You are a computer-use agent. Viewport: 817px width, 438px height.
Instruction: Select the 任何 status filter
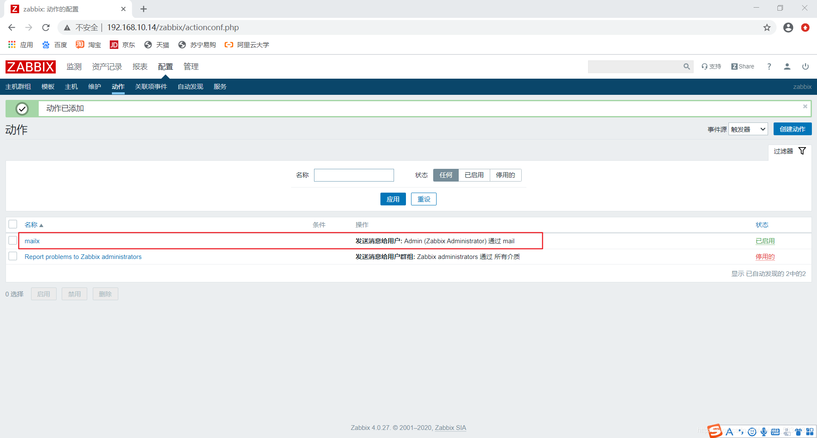pos(446,175)
